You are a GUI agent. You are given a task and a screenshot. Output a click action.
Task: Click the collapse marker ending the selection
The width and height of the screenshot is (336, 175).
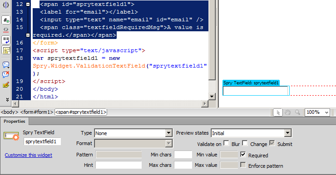point(28,35)
